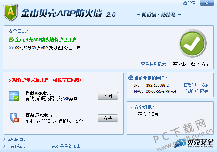217x152 pixels.
Task: Open settings via the gear icon
Action: [x=185, y=3]
